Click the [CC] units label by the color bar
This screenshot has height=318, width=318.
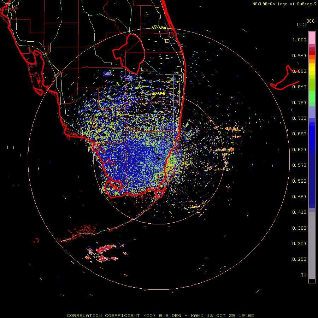302,24
